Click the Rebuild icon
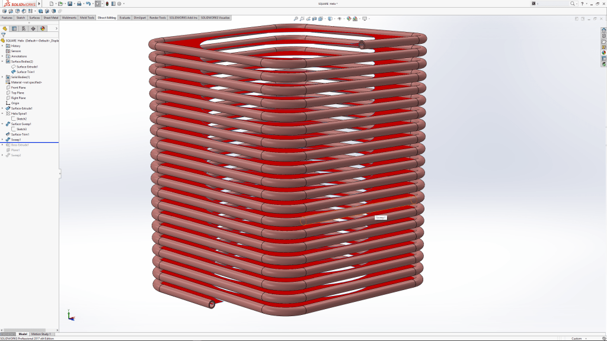The width and height of the screenshot is (607, 341). (107, 4)
